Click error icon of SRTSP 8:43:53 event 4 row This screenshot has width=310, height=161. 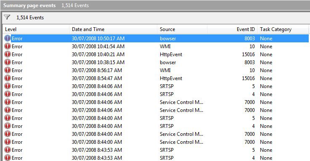pos(7,158)
